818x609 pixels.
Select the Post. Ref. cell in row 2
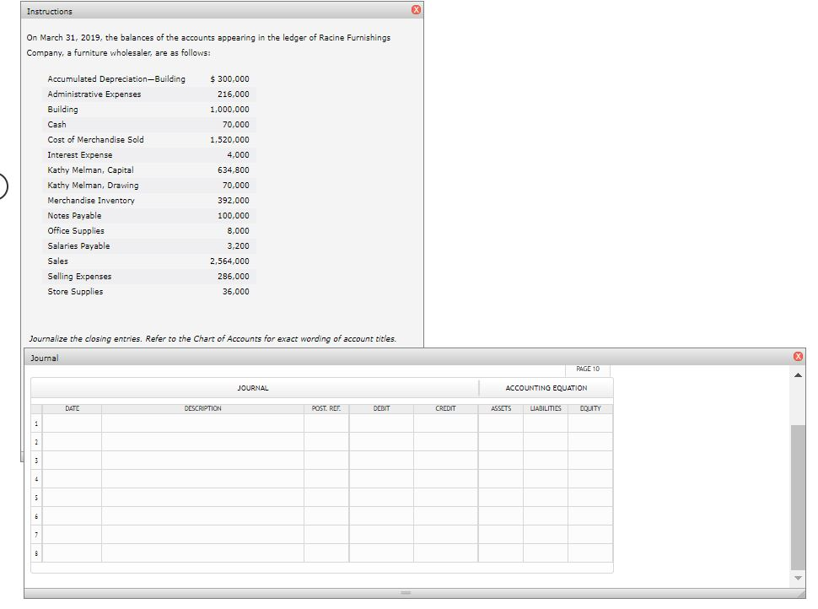click(x=326, y=441)
